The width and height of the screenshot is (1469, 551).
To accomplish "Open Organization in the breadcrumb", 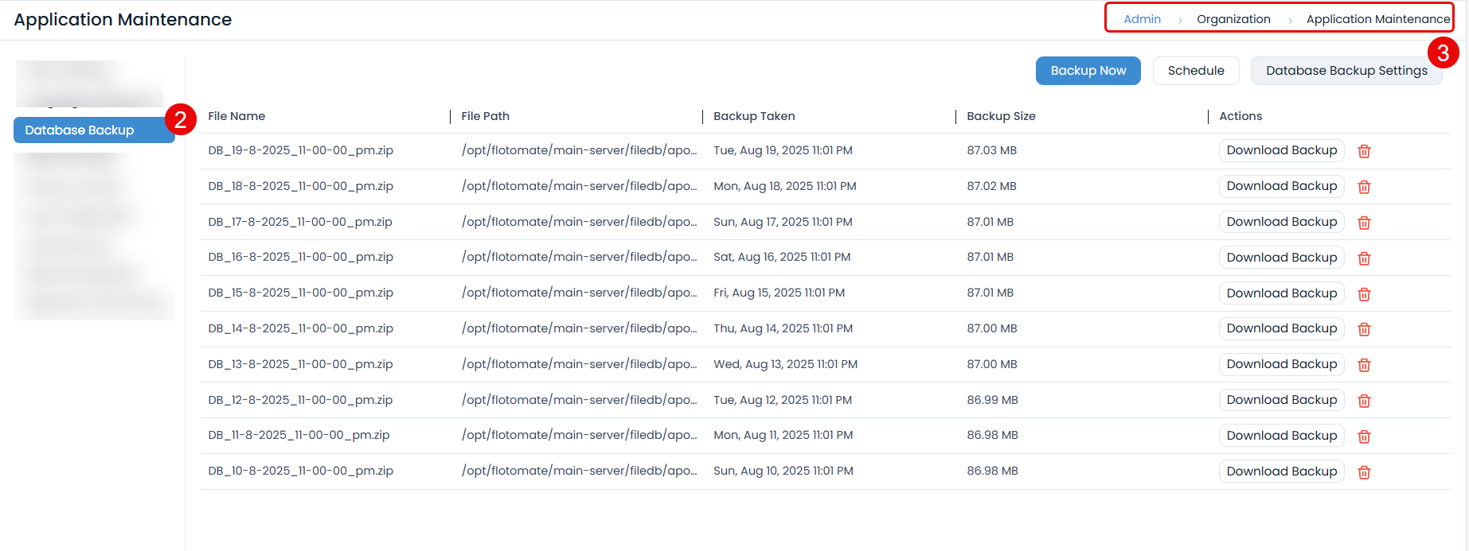I will (1233, 19).
